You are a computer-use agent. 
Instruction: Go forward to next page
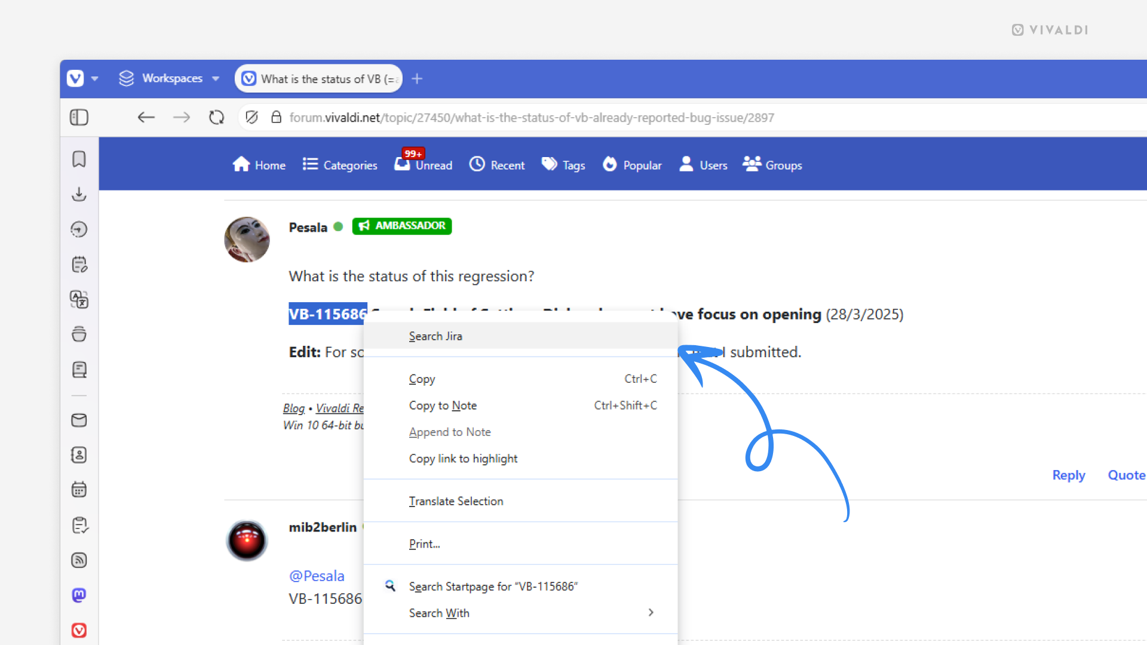[x=182, y=118]
